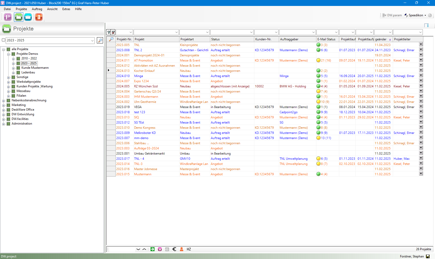This screenshot has height=259, width=435.
Task: Open the Projekte menu
Action: [21, 9]
